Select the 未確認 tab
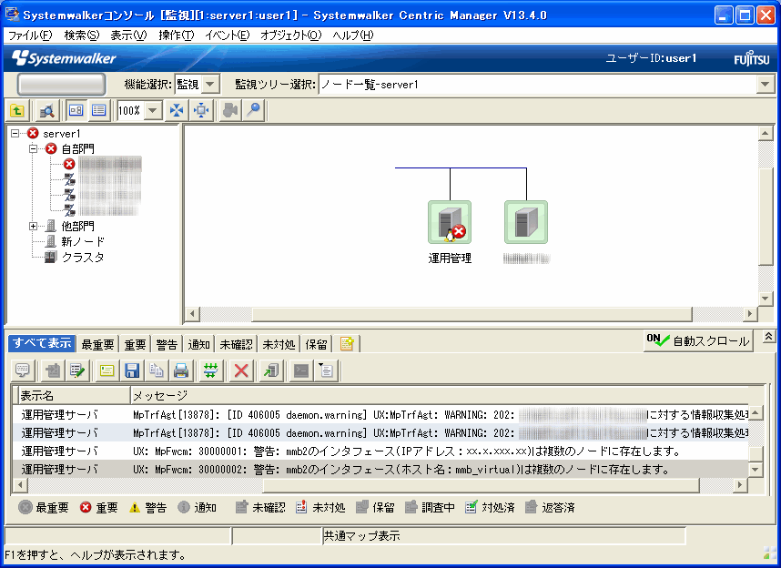The image size is (781, 568). pos(236,344)
